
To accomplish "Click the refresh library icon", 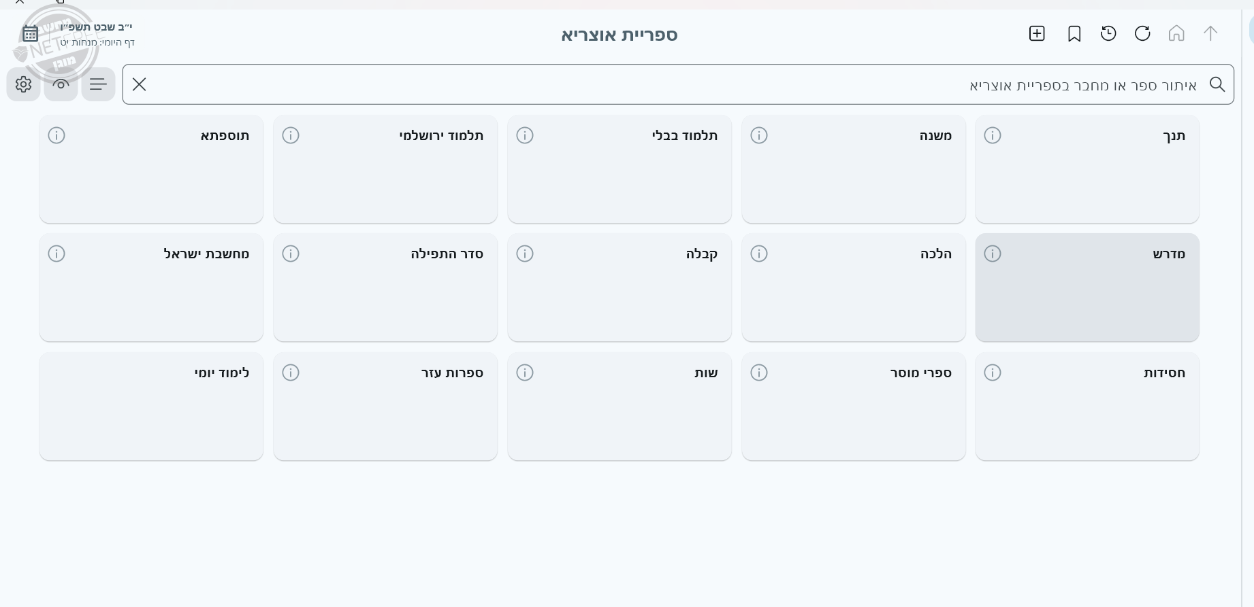I will click(1142, 33).
